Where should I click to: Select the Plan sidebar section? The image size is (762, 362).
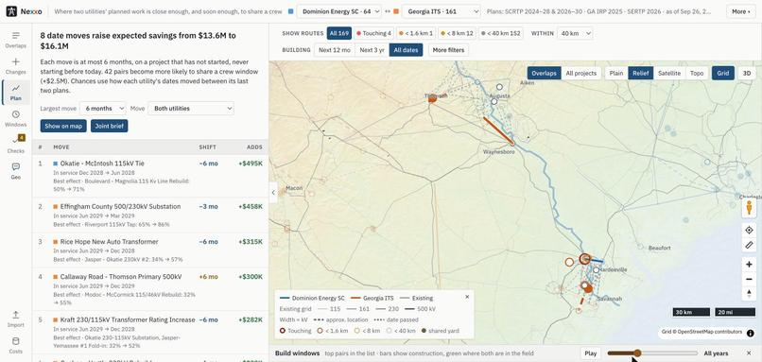16,93
